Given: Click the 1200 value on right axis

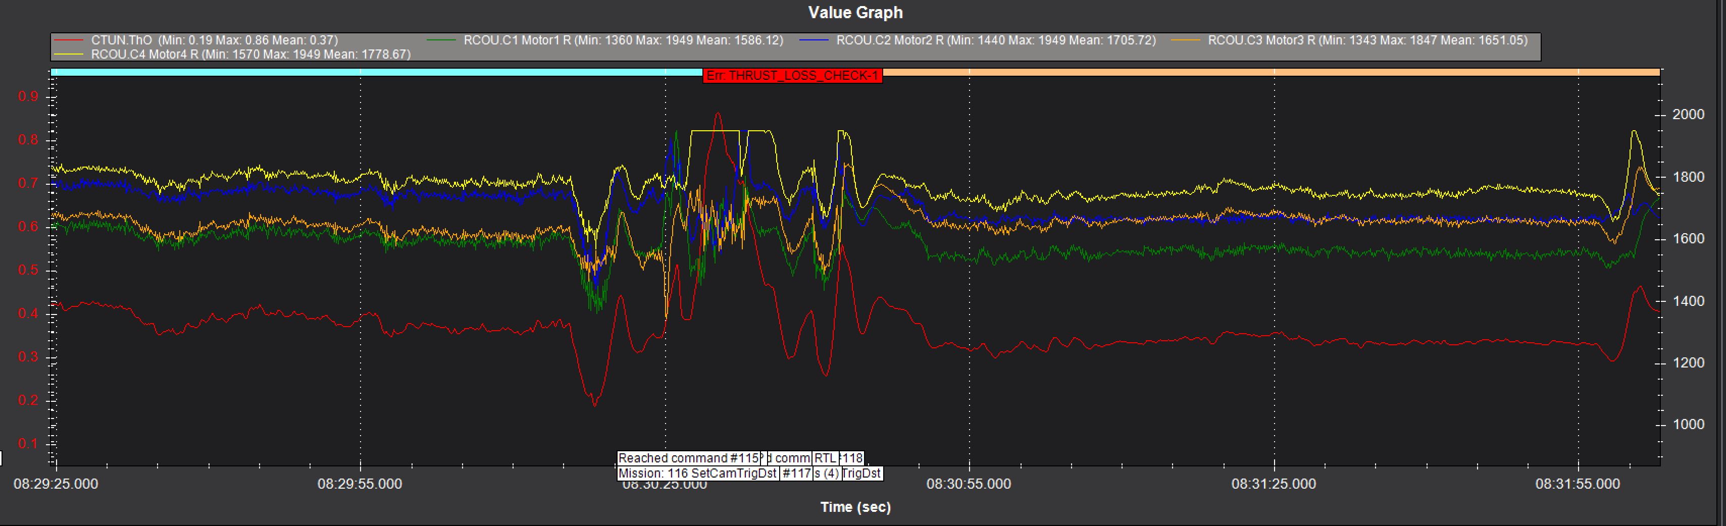Looking at the screenshot, I should [x=1689, y=363].
